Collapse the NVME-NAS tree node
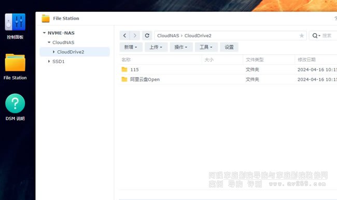Viewport: 337px width, 200px height. [44, 33]
